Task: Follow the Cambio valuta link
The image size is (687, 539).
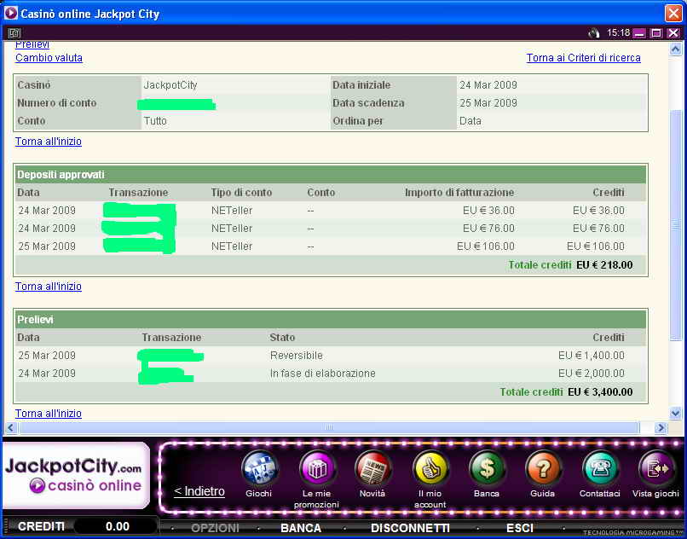Action: (x=49, y=58)
